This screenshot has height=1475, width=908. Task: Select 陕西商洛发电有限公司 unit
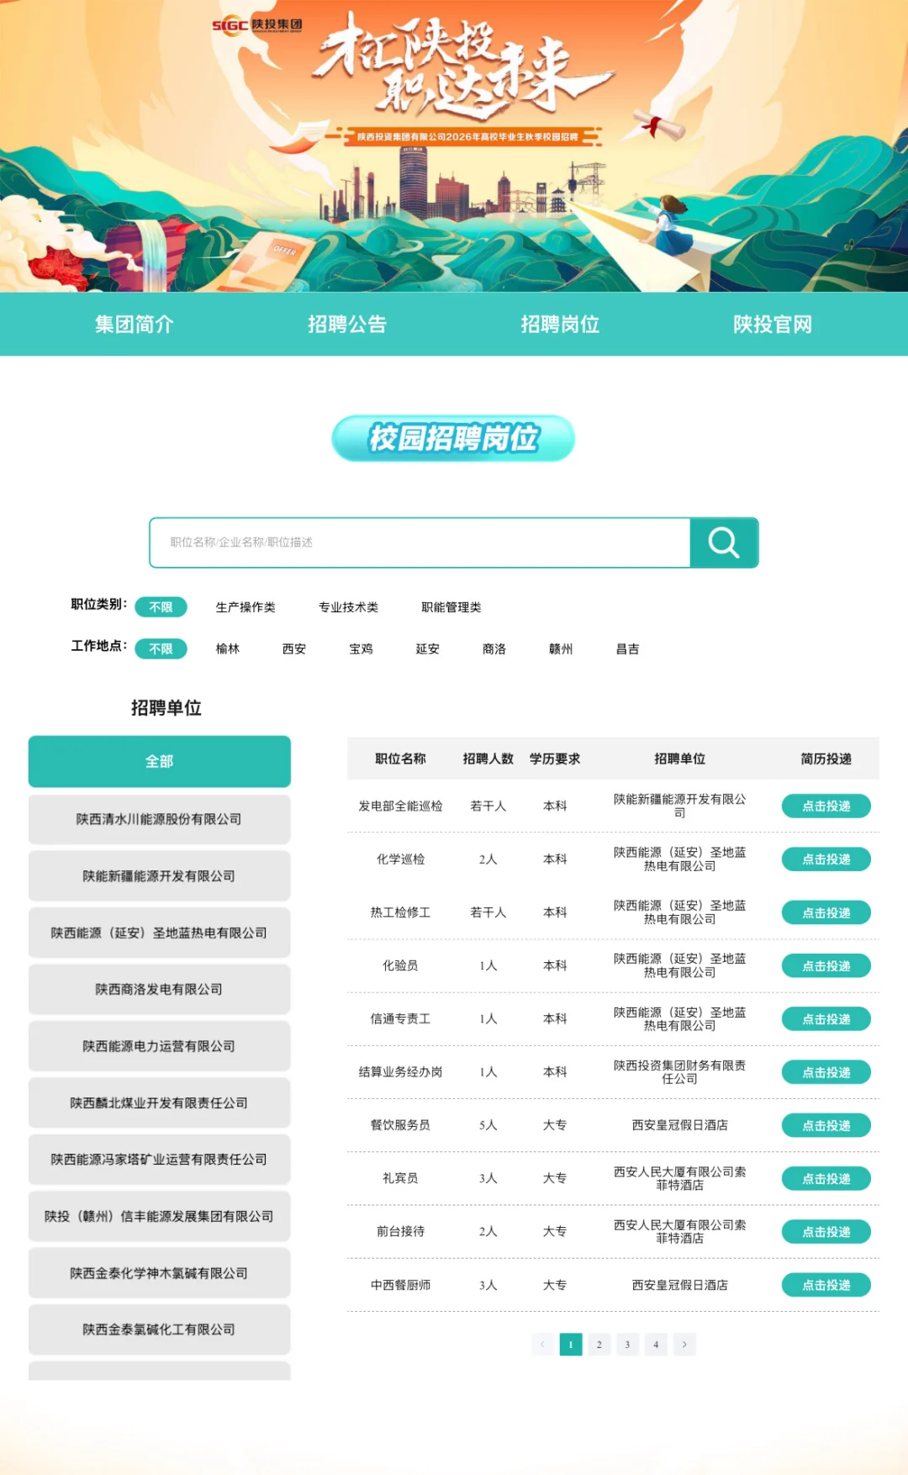pos(160,989)
